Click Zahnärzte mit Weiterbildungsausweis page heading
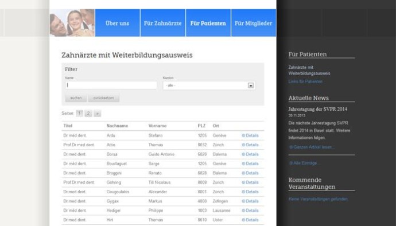 pyautogui.click(x=127, y=55)
